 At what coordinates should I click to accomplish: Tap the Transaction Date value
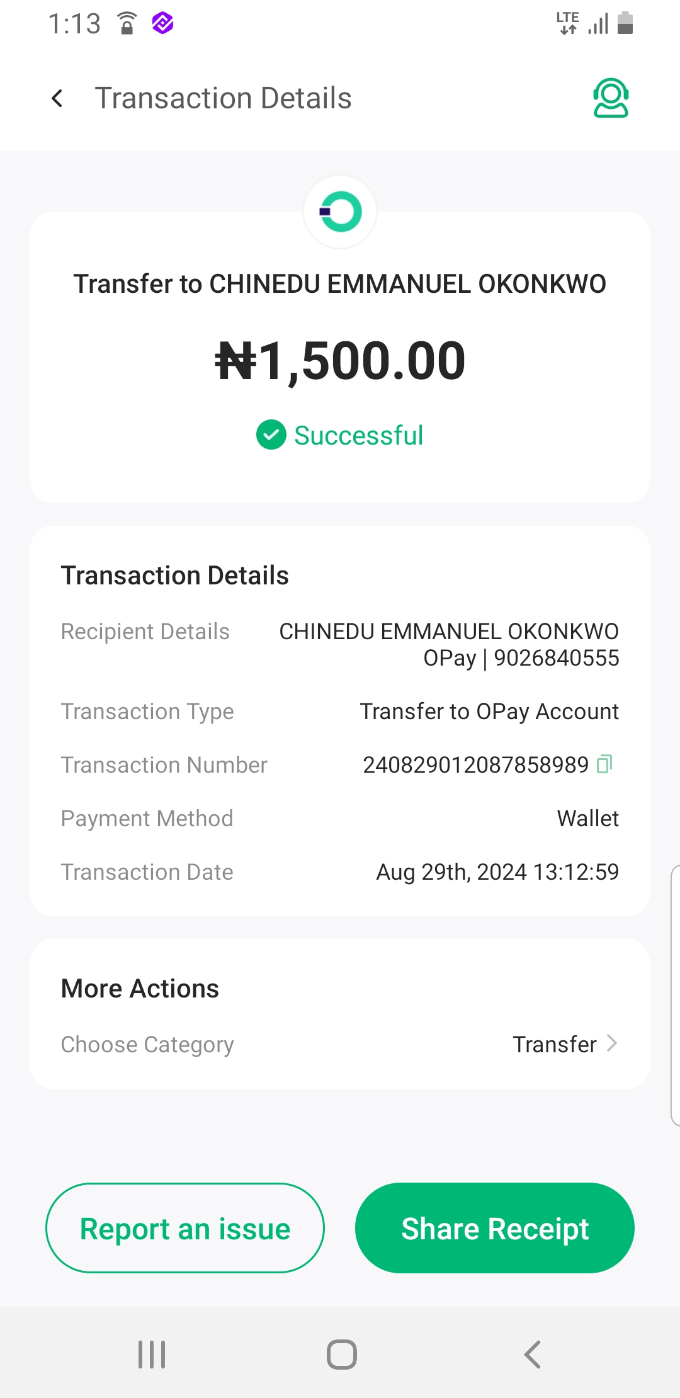pyautogui.click(x=497, y=872)
